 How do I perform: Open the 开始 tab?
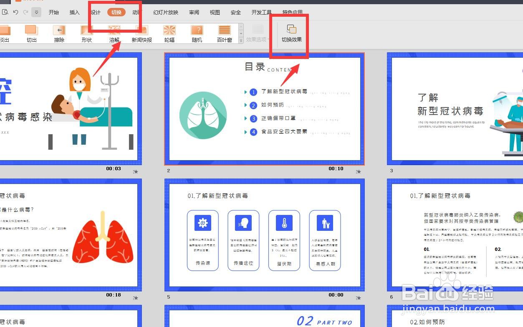[x=54, y=12]
